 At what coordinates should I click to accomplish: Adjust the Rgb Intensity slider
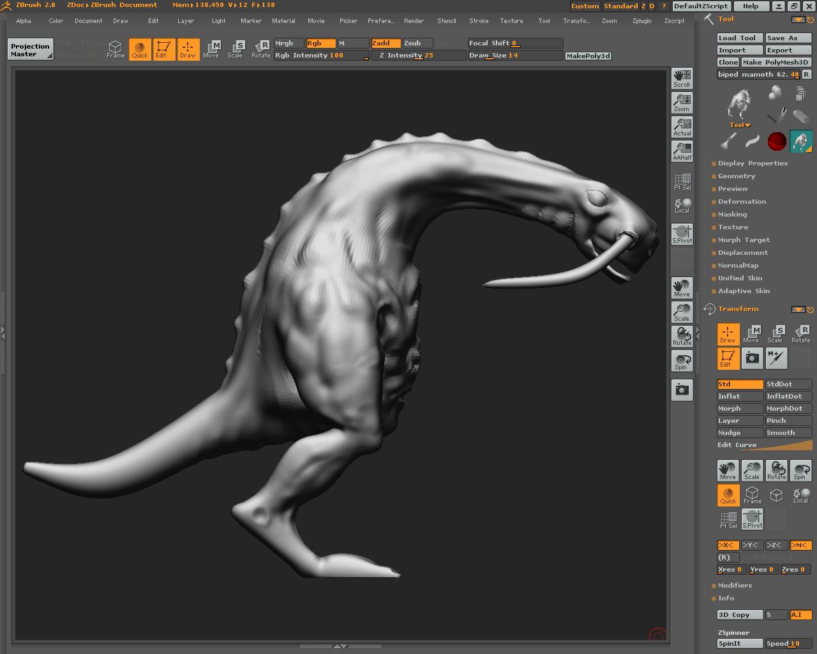[321, 56]
